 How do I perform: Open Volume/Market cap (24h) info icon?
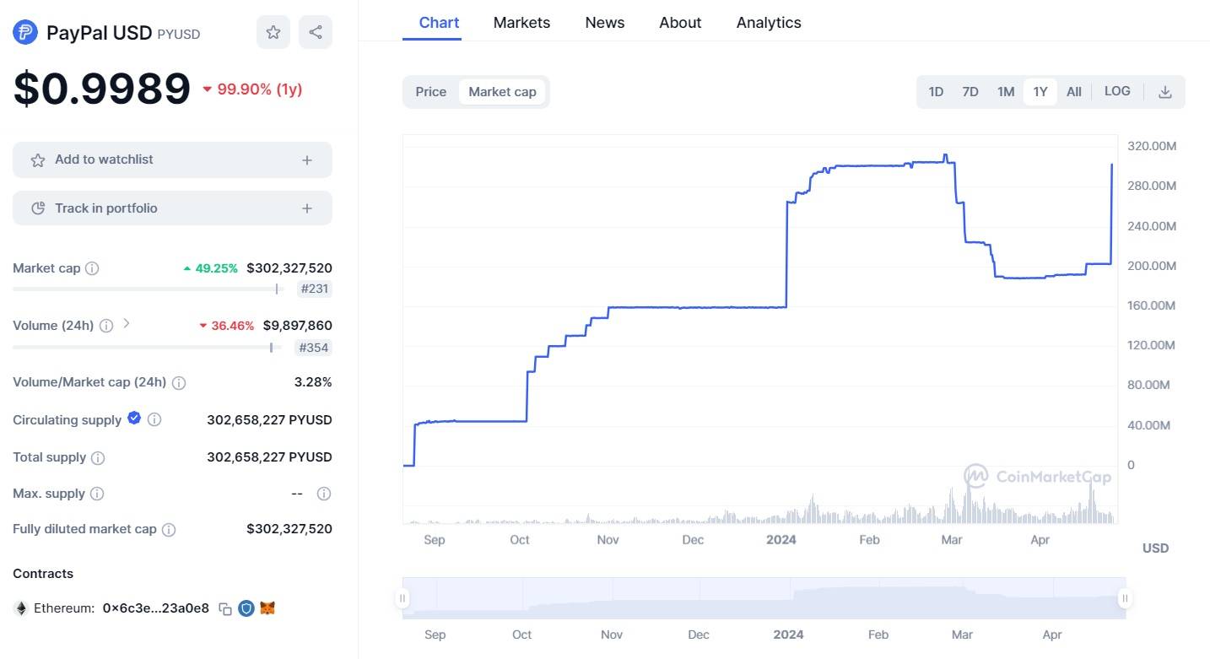[x=179, y=383]
